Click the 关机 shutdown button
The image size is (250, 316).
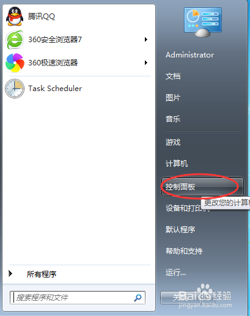pyautogui.click(x=181, y=298)
